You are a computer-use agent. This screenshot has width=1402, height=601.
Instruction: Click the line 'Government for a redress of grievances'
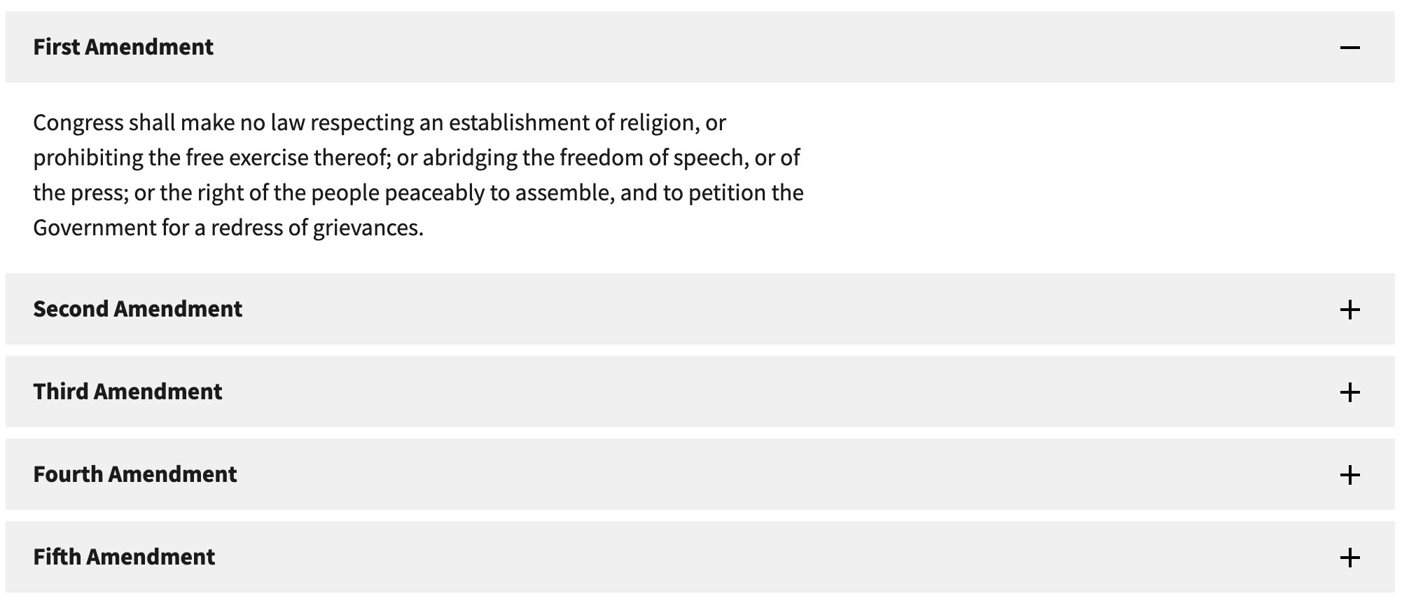pyautogui.click(x=228, y=228)
